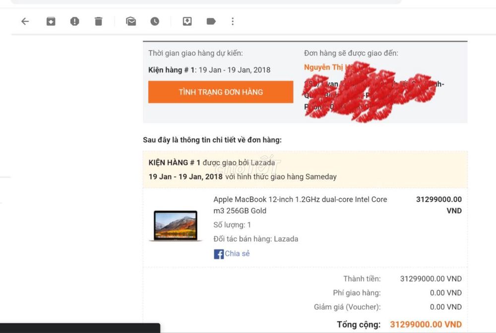Open the Apple MacBook 12-inch product title
The height and width of the screenshot is (333, 496).
[300, 205]
